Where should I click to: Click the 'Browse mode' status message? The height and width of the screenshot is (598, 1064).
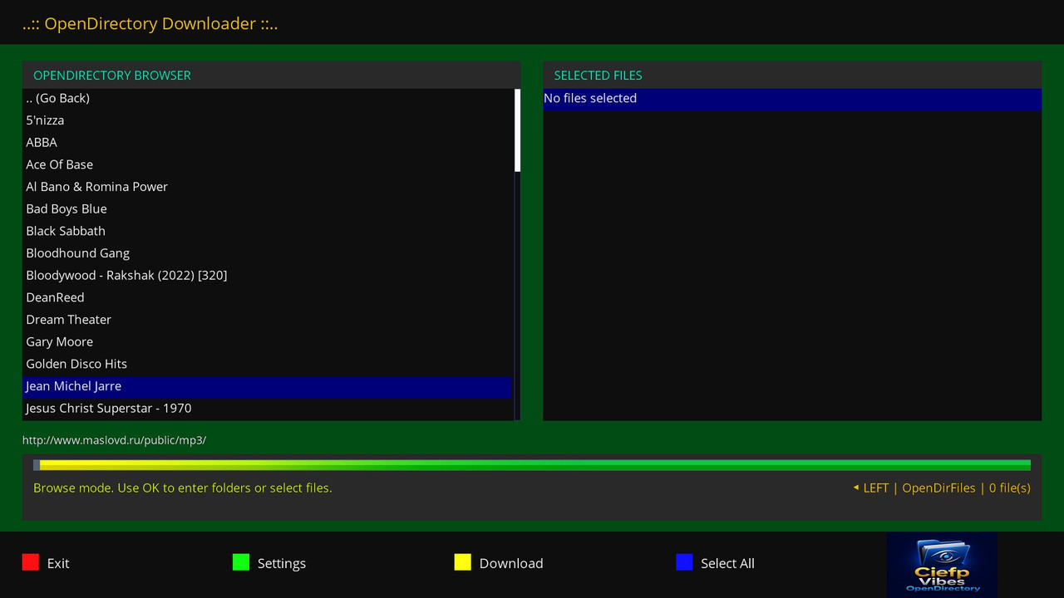[x=183, y=488]
